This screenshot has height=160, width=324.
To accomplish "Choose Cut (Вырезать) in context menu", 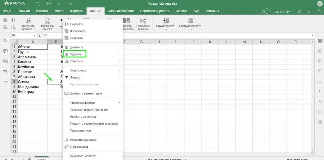I will coord(93,24).
